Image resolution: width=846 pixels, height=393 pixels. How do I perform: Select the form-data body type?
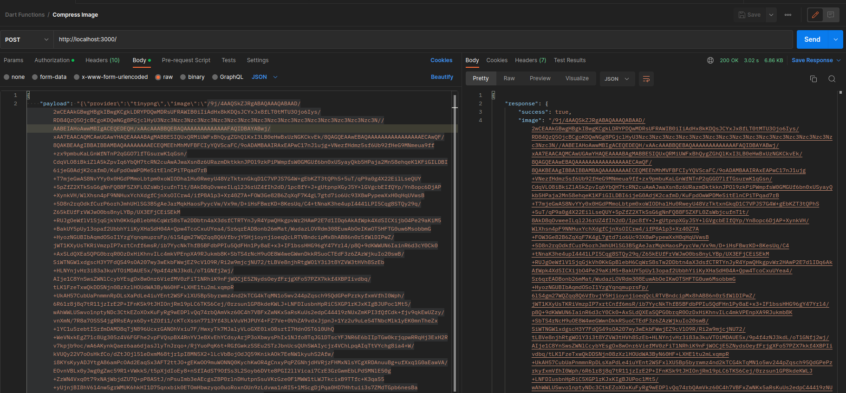(49, 77)
